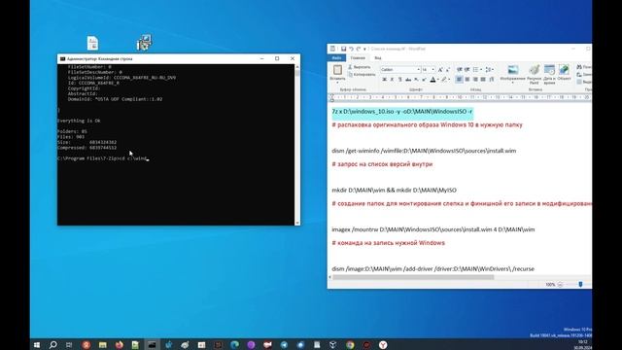The width and height of the screenshot is (622, 350).
Task: Justify the text in WordPad
Action: click(x=483, y=80)
